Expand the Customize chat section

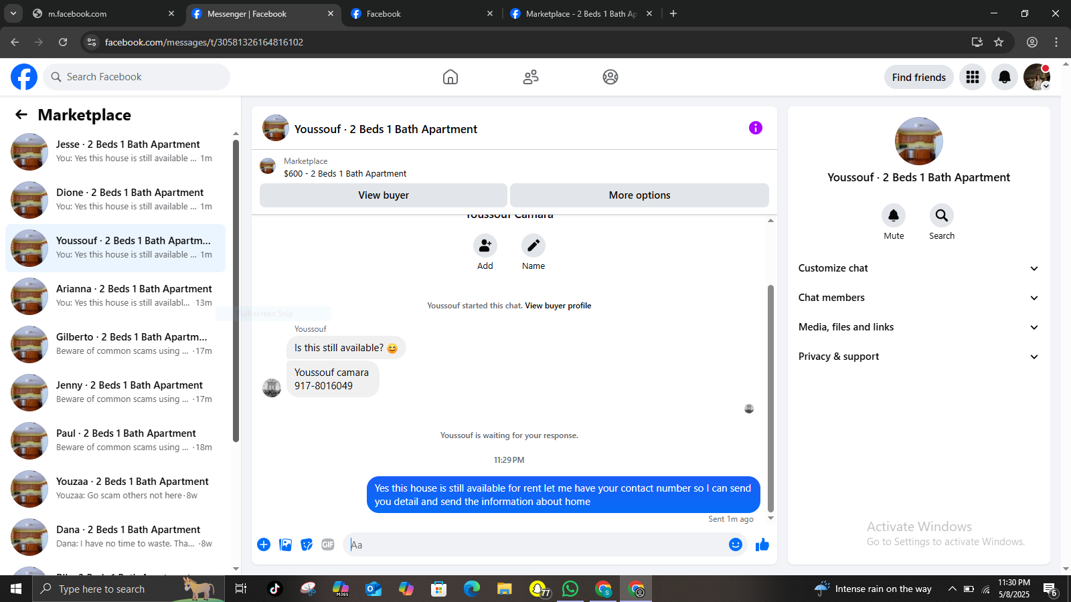tap(918, 268)
